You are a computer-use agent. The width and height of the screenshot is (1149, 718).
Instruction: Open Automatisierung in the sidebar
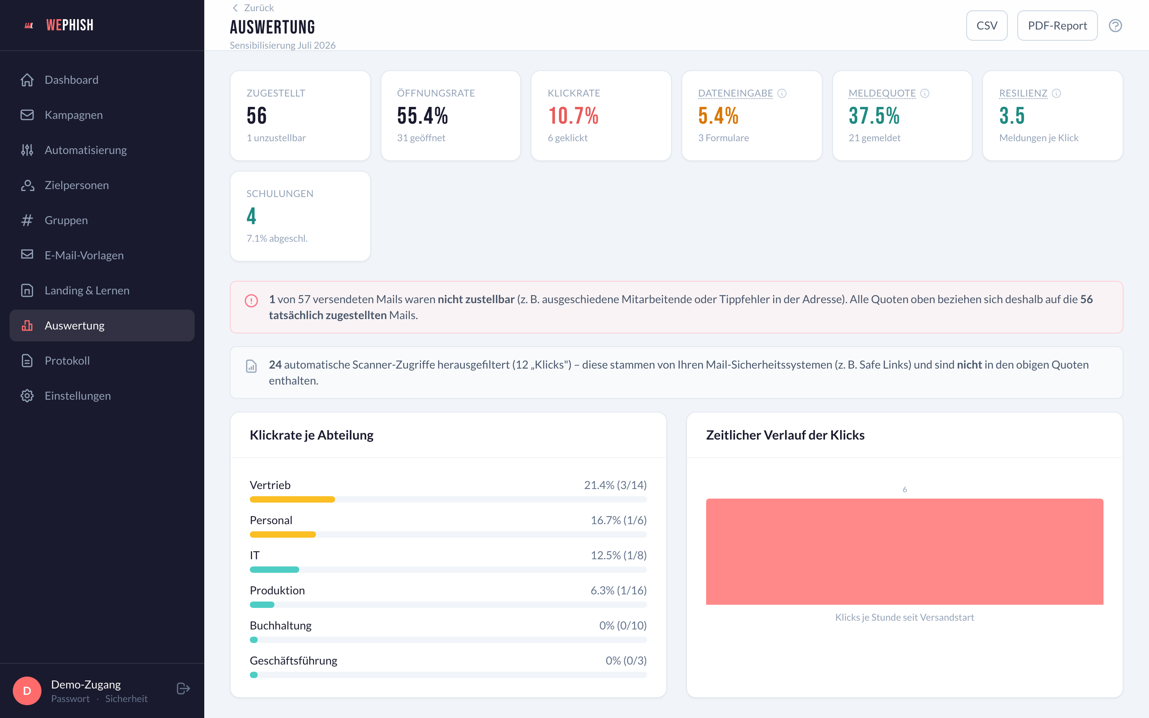click(102, 150)
